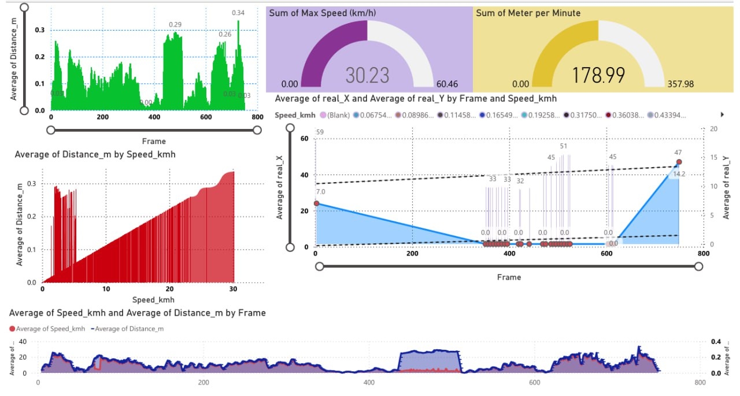Click the 0.11458 legend marker
740x396 pixels.
tap(442, 115)
